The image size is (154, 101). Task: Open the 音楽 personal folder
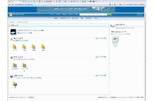click(x=43, y=47)
